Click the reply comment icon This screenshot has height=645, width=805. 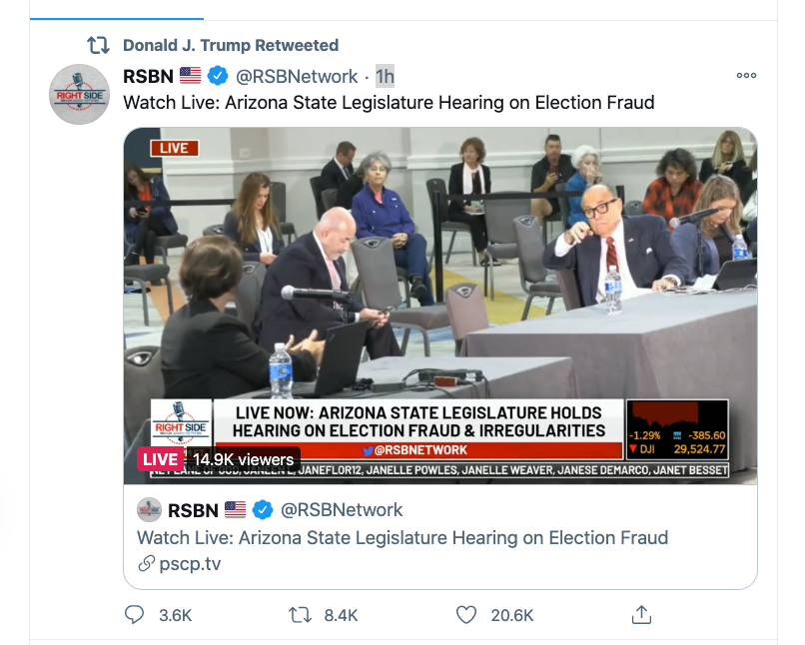(x=135, y=615)
